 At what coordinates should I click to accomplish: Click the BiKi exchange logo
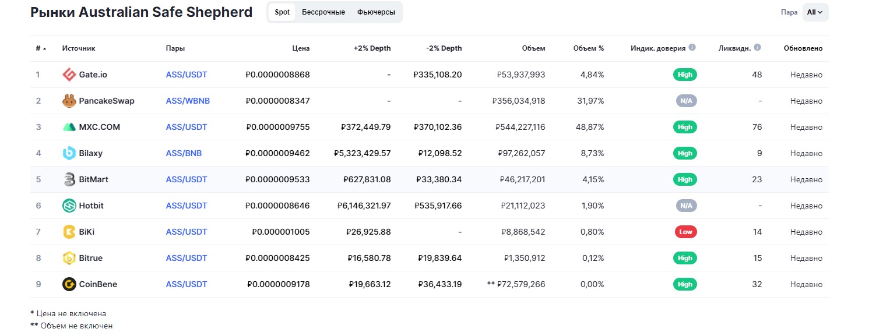tap(69, 232)
